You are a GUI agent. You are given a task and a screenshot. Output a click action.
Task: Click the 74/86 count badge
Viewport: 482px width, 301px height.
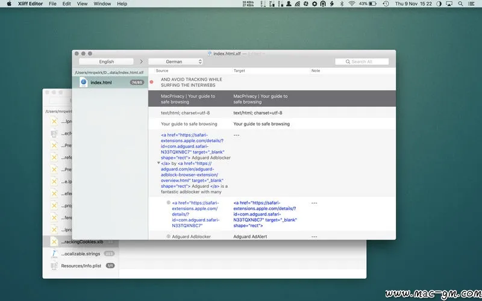point(137,82)
